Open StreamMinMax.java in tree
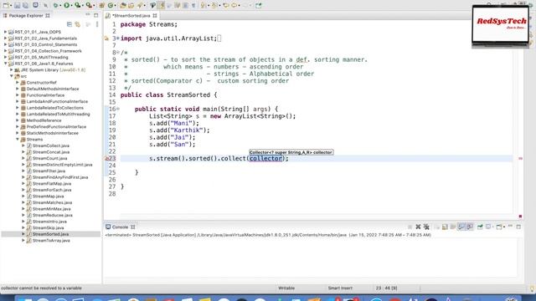 [51, 209]
